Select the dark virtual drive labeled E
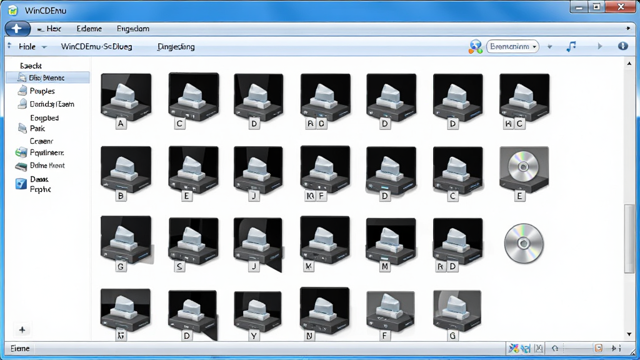 pyautogui.click(x=194, y=174)
